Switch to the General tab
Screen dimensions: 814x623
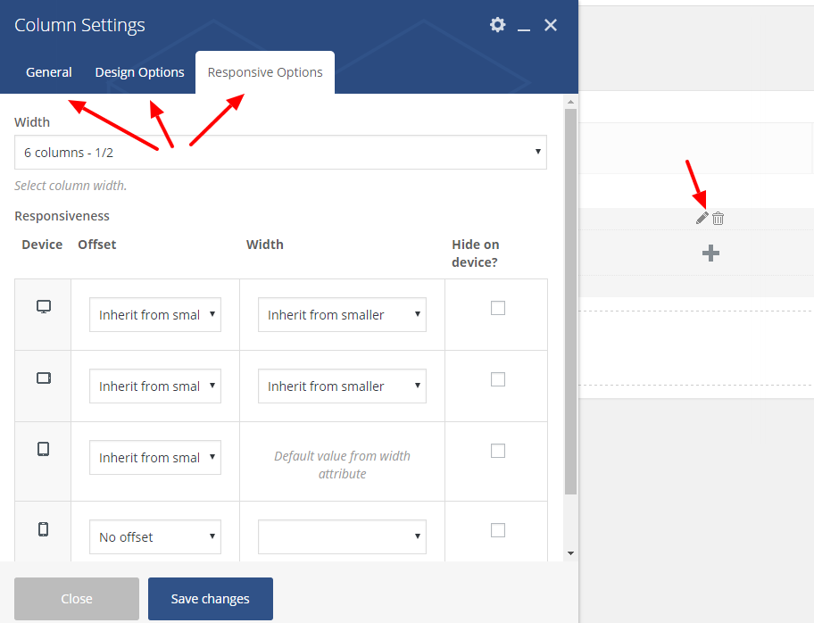click(x=49, y=72)
